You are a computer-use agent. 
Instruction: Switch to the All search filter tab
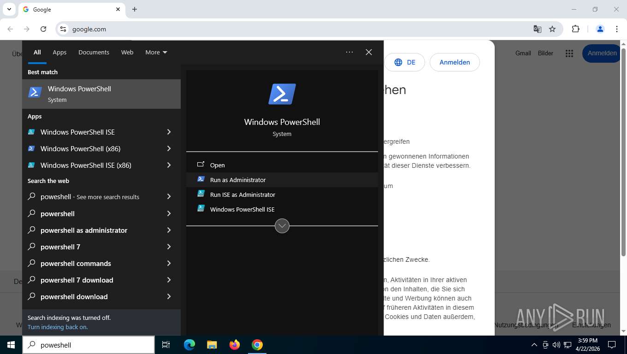click(x=37, y=52)
